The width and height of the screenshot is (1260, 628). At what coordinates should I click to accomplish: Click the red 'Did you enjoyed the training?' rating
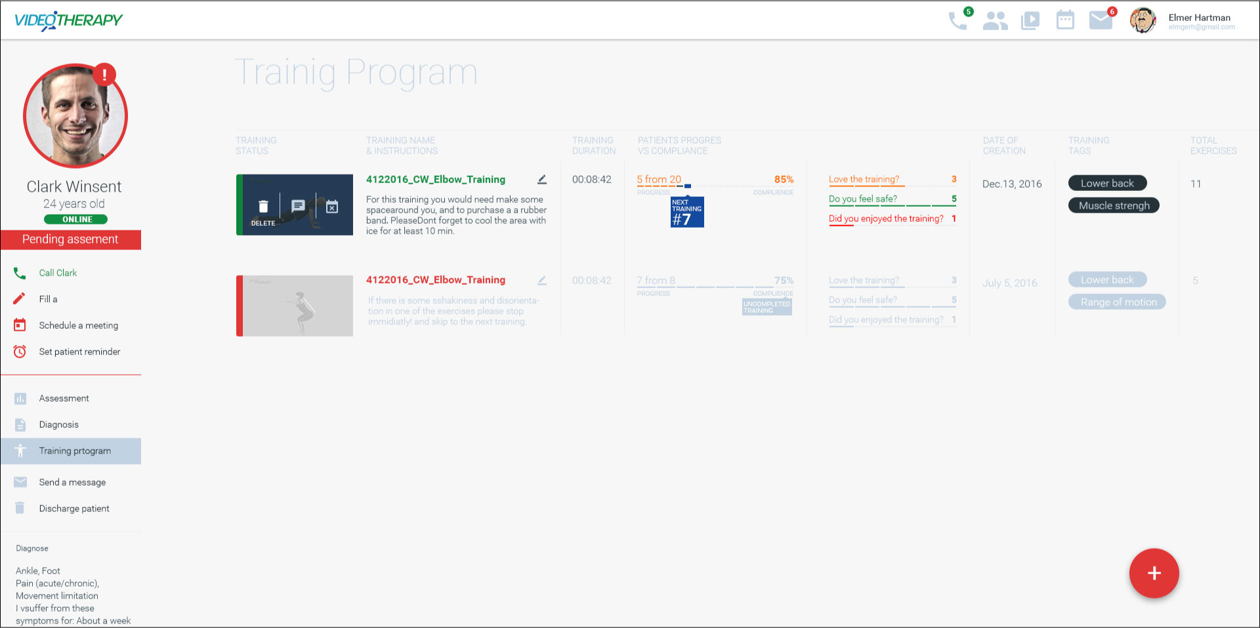coord(892,219)
